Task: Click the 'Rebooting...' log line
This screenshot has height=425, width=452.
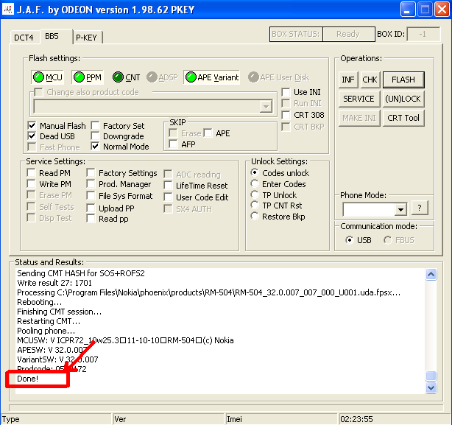Action: [40, 302]
